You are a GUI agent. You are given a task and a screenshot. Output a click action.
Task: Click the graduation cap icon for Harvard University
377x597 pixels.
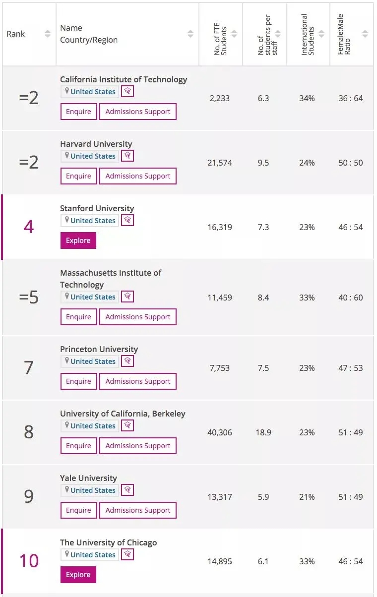(x=127, y=156)
